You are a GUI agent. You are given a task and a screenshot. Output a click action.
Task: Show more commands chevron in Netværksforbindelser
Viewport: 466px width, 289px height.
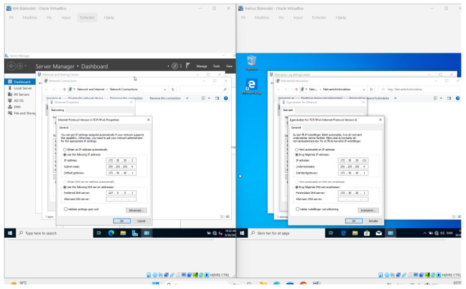(395, 98)
